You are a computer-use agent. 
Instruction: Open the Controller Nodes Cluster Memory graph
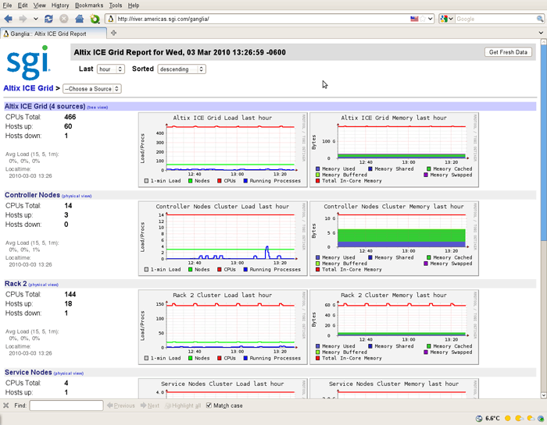[394, 239]
